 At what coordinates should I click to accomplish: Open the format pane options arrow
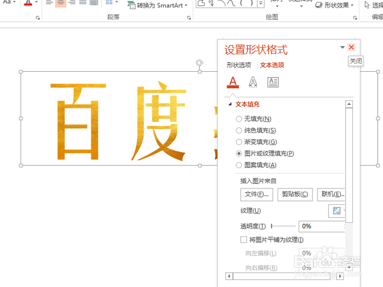coord(342,47)
